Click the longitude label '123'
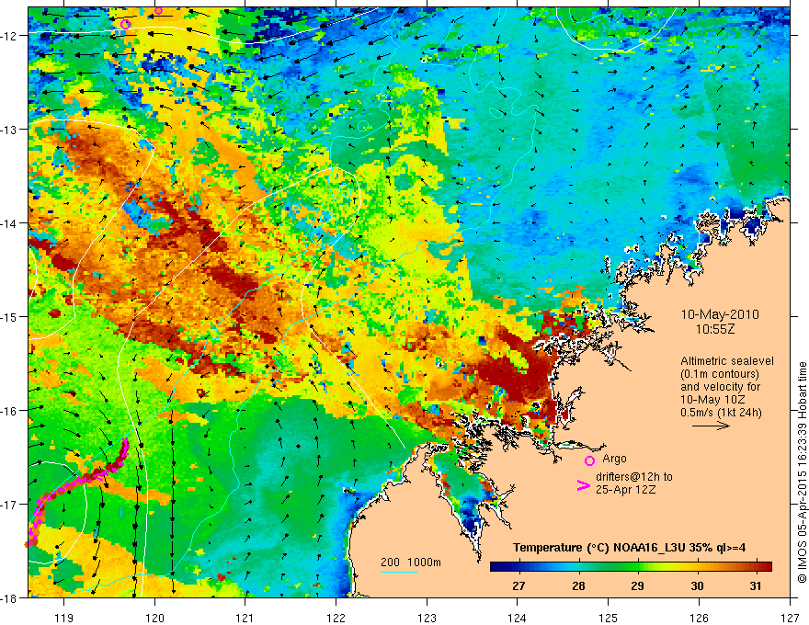 click(x=427, y=618)
